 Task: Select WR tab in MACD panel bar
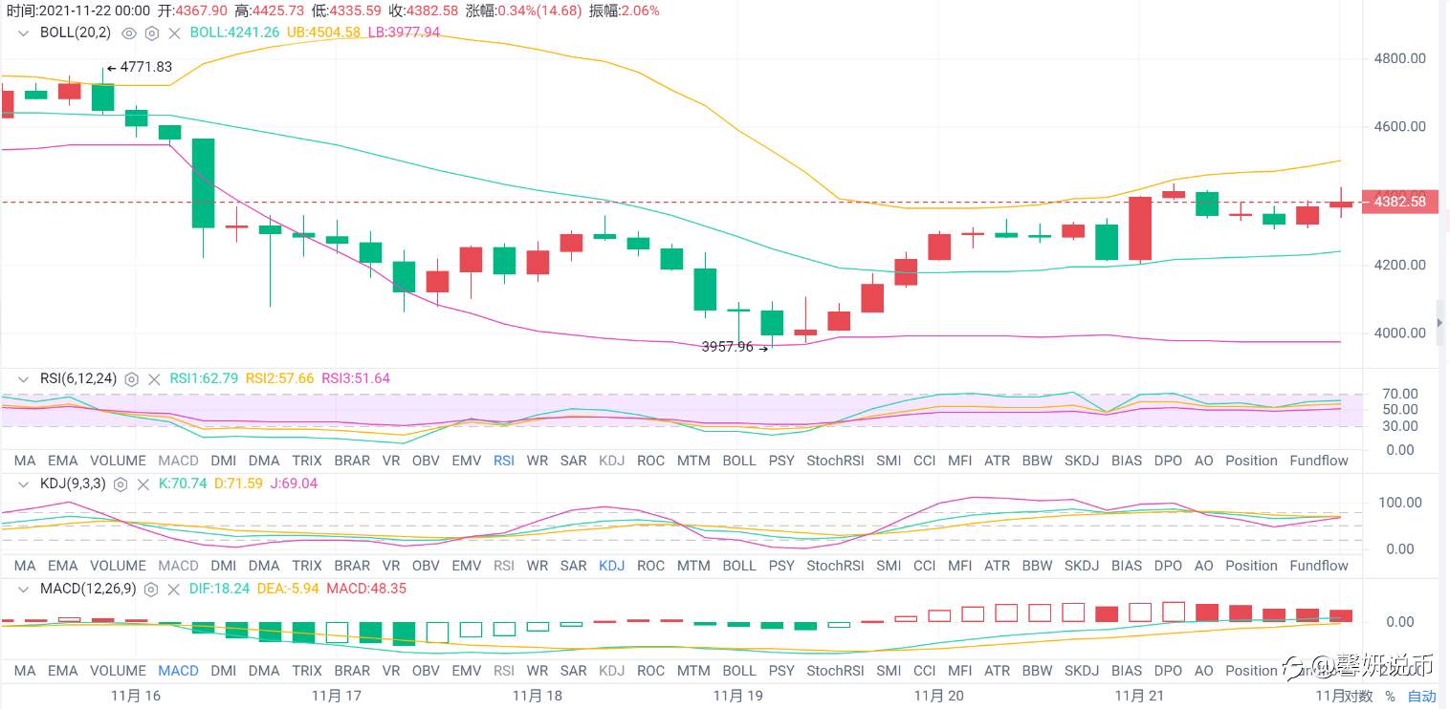click(x=538, y=671)
